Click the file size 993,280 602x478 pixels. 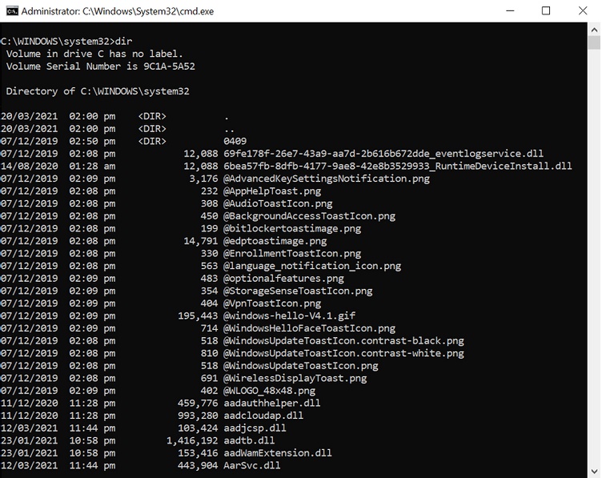pos(198,416)
